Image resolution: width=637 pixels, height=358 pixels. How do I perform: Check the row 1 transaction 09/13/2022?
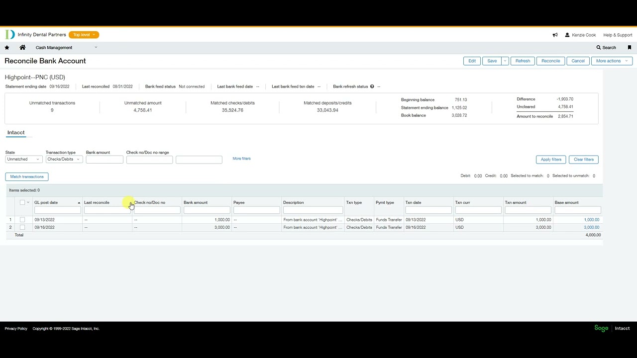coord(22,220)
